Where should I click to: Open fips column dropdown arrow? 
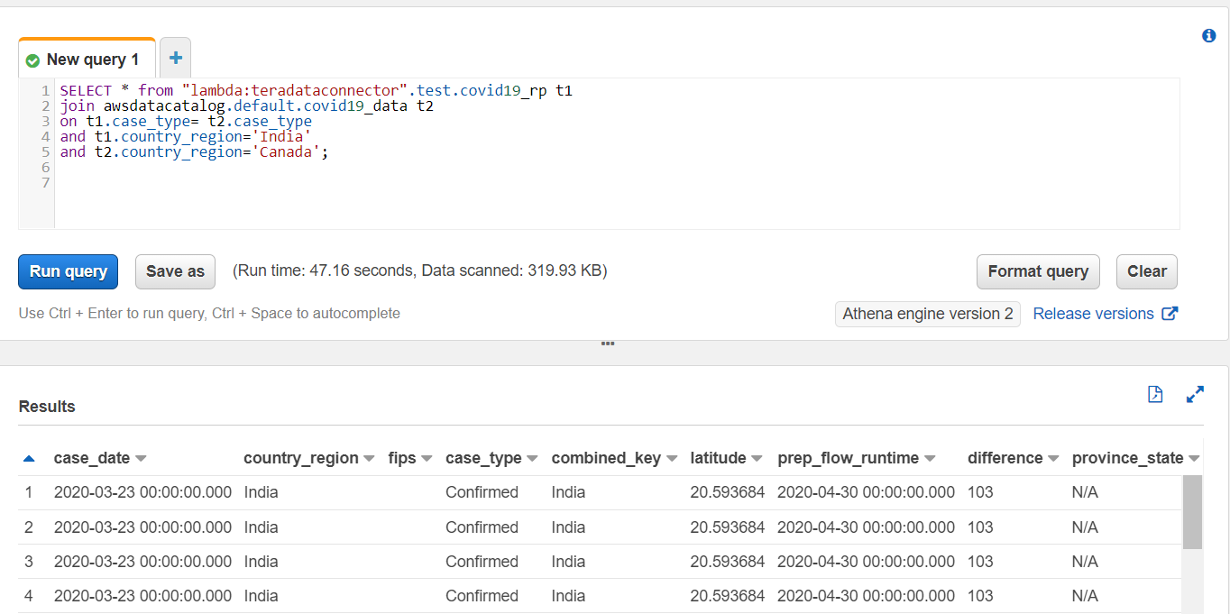pyautogui.click(x=427, y=459)
